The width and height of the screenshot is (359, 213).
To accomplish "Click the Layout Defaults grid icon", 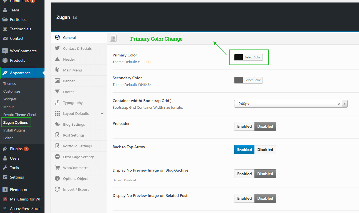I will 57,113.
